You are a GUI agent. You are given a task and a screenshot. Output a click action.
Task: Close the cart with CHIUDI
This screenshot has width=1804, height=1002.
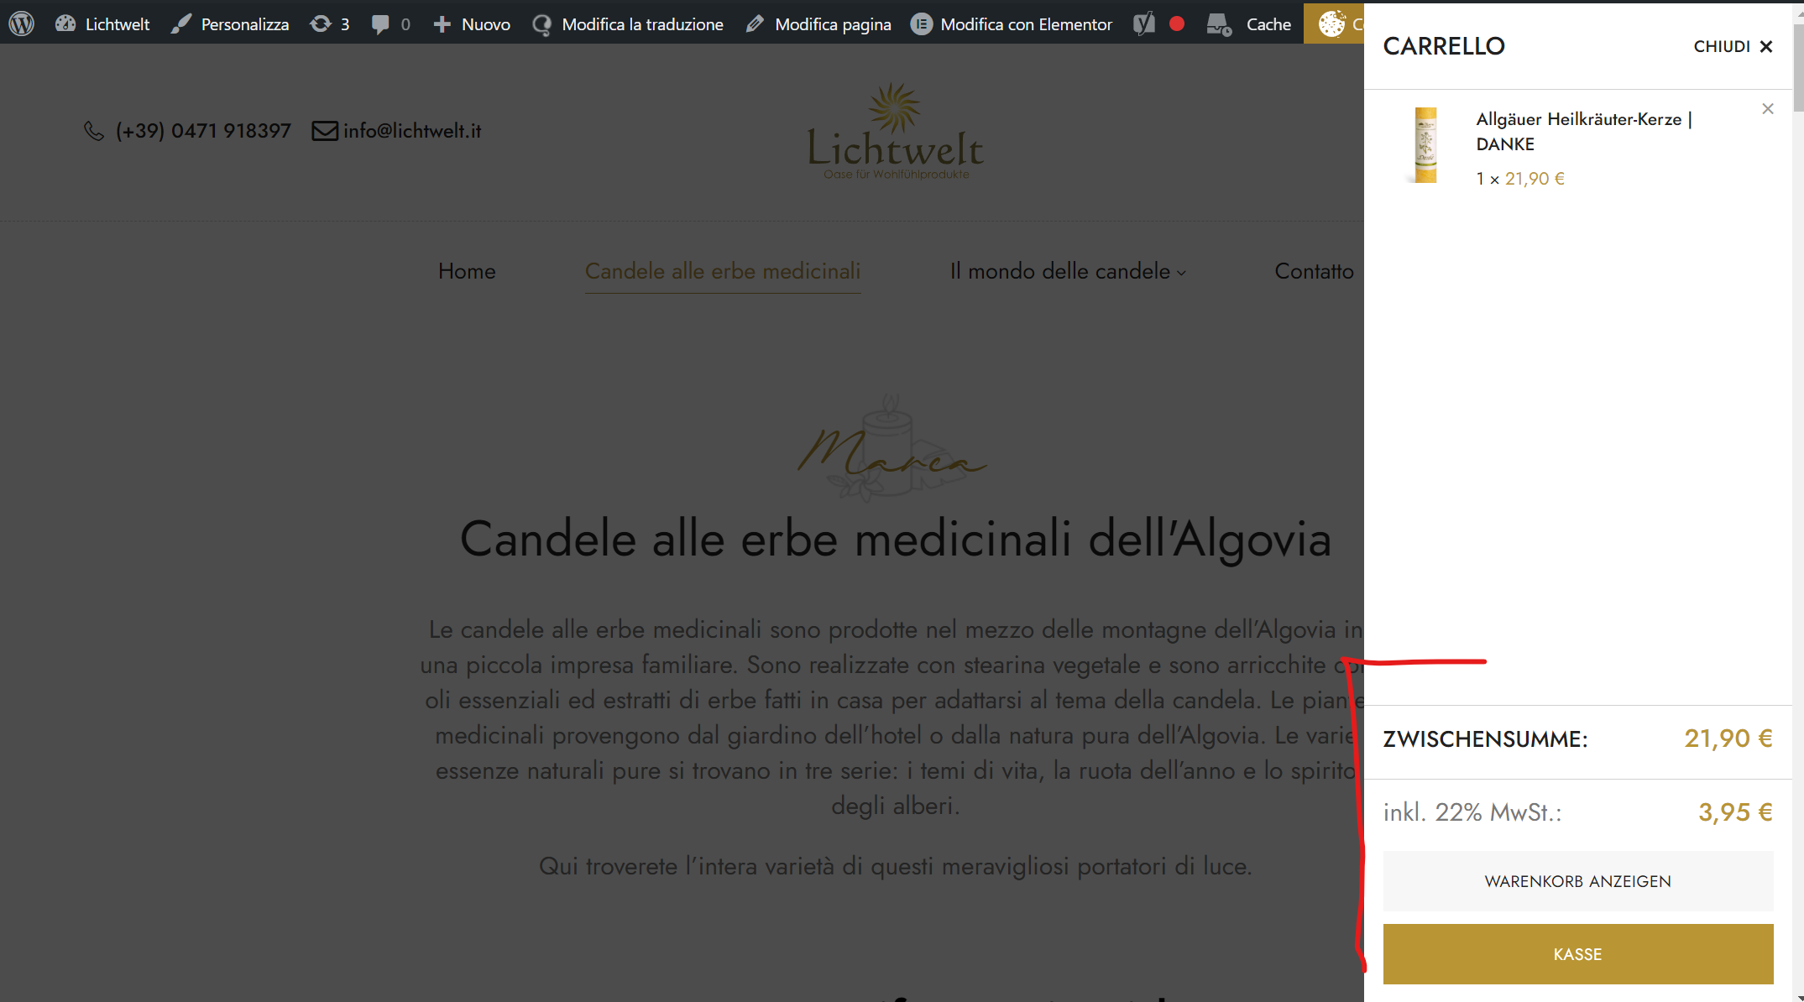1733,46
